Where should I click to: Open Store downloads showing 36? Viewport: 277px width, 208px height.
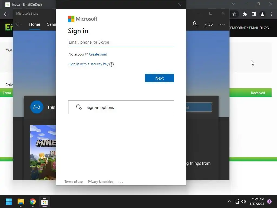click(209, 24)
